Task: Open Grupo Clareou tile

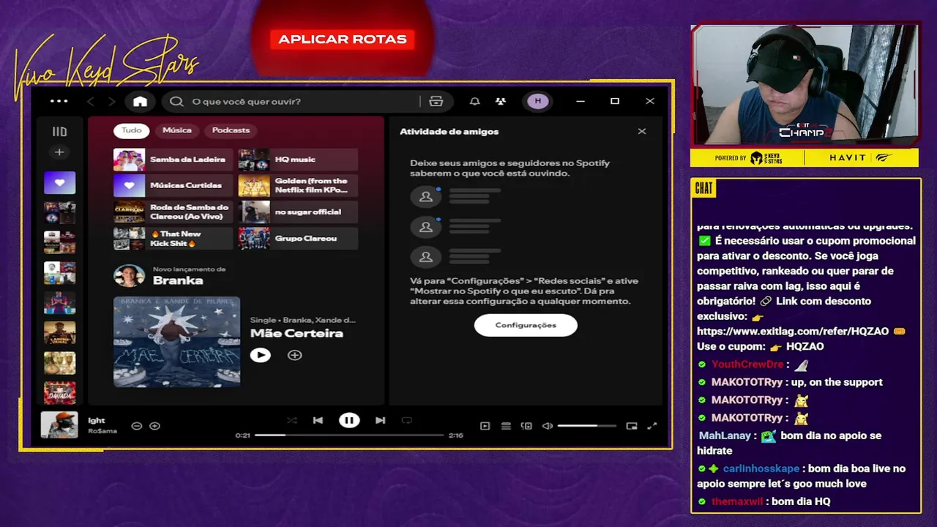Action: click(x=298, y=239)
